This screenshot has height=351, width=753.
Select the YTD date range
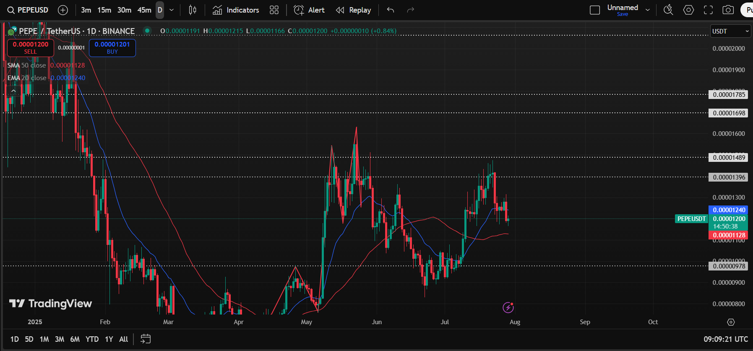coord(92,339)
